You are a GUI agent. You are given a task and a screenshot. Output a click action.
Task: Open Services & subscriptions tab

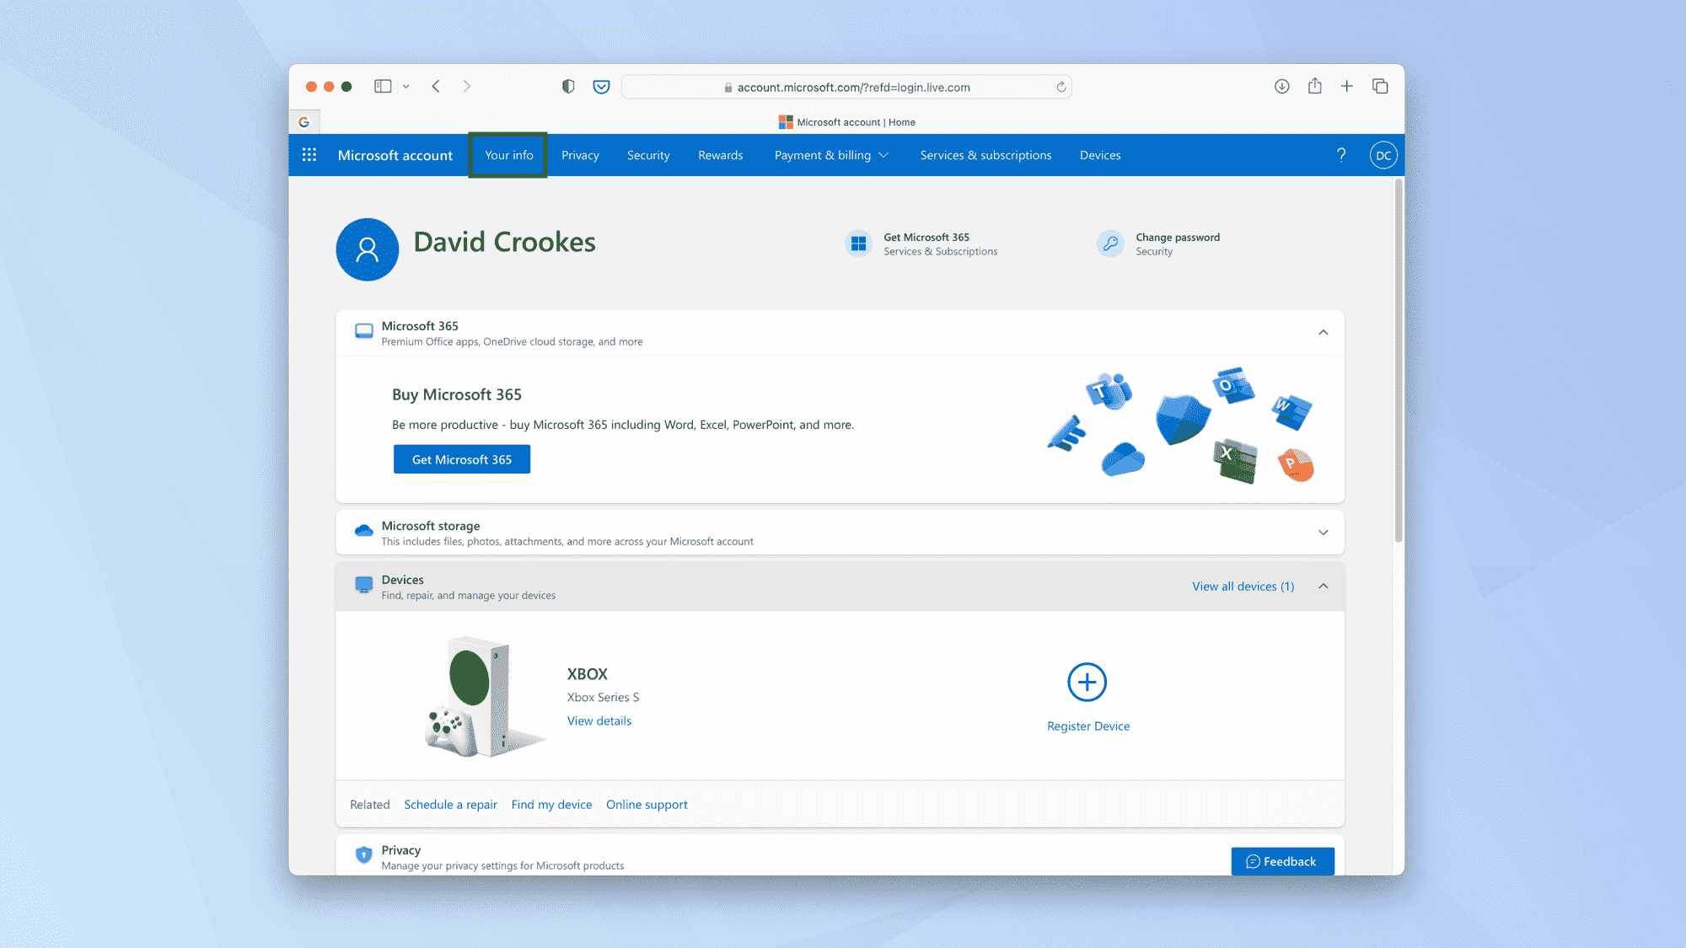pos(985,155)
